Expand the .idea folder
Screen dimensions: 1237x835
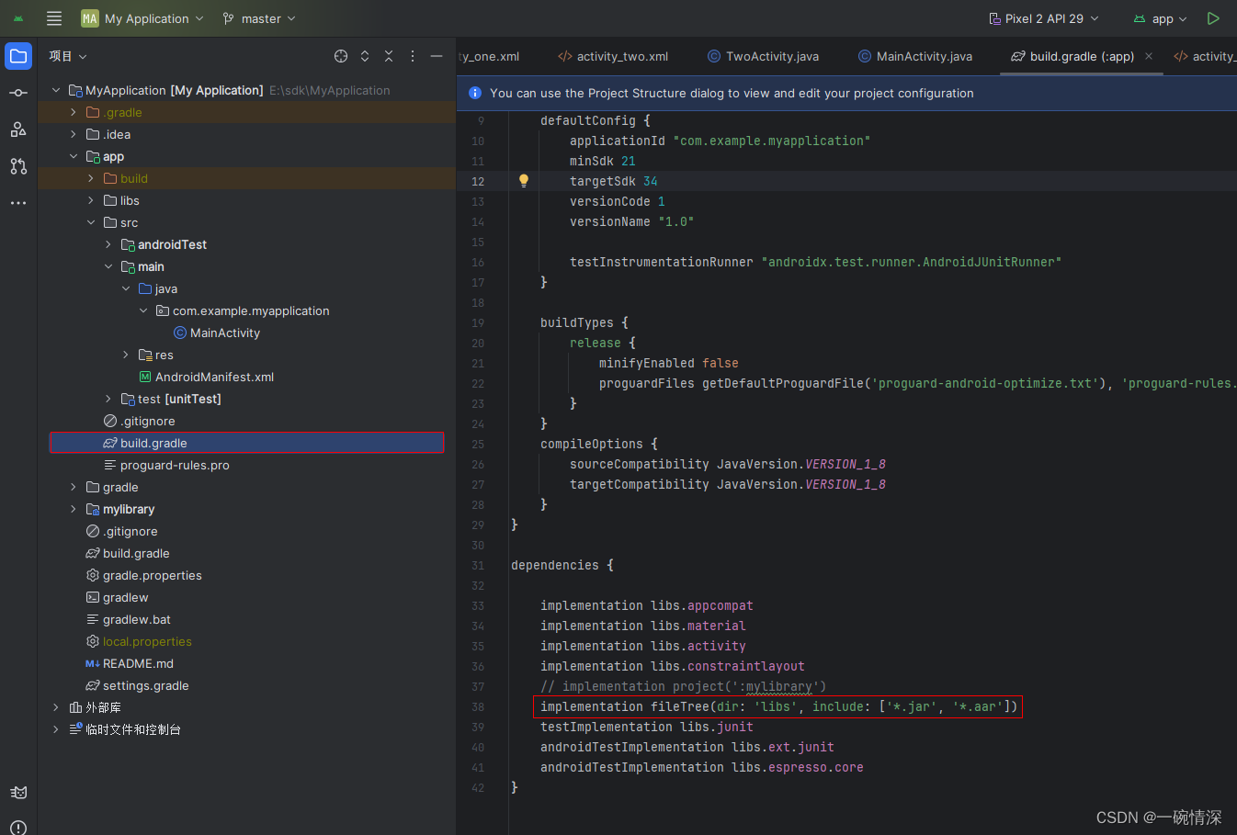74,134
